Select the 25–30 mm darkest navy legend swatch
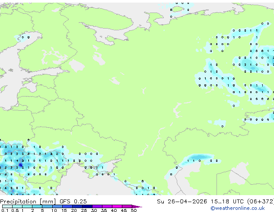This screenshot has width=274, height=212. [x=87, y=206]
